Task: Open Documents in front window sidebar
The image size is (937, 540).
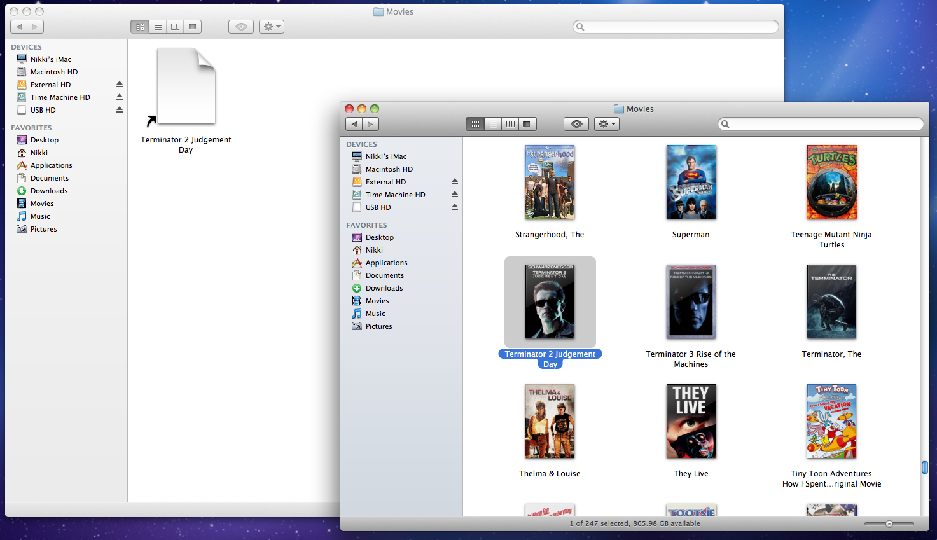Action: pos(385,275)
